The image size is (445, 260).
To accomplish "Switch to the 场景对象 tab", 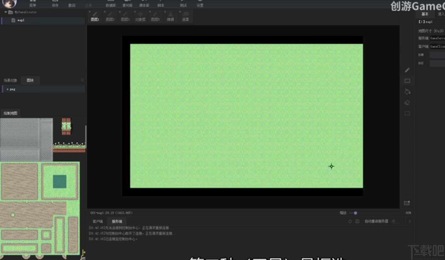I will [x=10, y=80].
